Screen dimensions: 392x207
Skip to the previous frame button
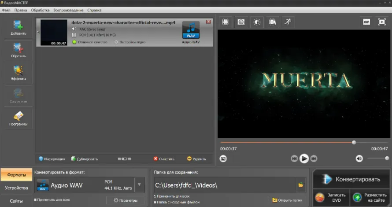point(294,159)
